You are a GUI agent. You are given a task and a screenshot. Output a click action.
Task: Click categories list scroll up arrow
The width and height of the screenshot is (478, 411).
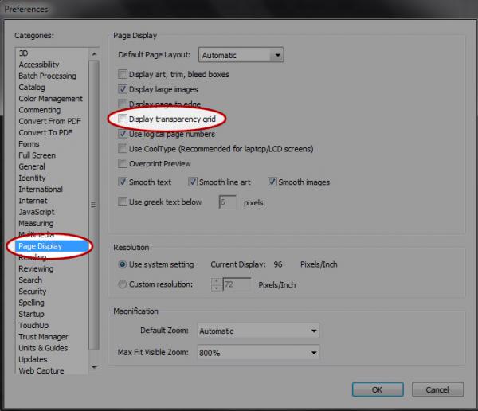pyautogui.click(x=94, y=54)
